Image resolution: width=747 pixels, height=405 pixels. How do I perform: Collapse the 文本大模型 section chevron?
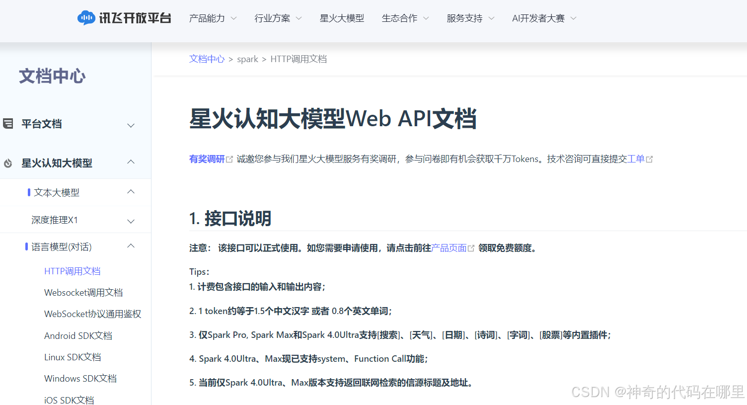coord(131,192)
